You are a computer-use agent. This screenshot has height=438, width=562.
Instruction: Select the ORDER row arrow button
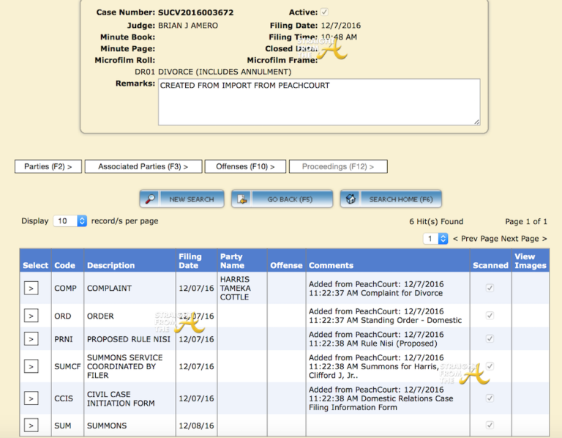pyautogui.click(x=31, y=316)
